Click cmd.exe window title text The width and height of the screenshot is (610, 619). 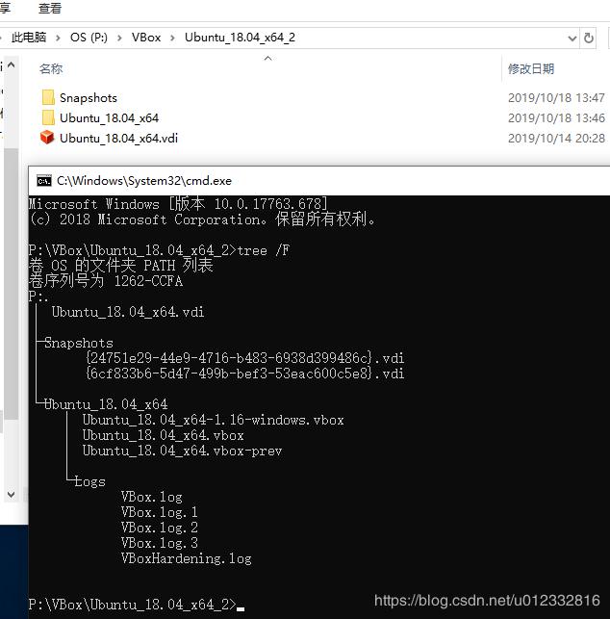pos(144,181)
